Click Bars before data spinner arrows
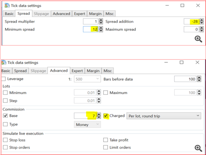The image size is (206, 155). click(x=199, y=79)
